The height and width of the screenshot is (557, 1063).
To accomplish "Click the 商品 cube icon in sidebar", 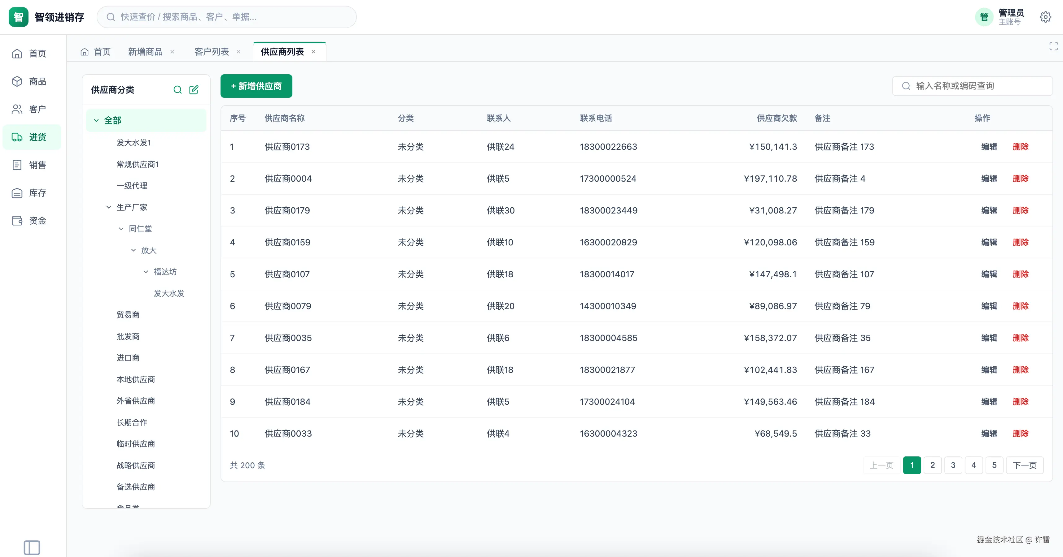I will click(x=17, y=81).
